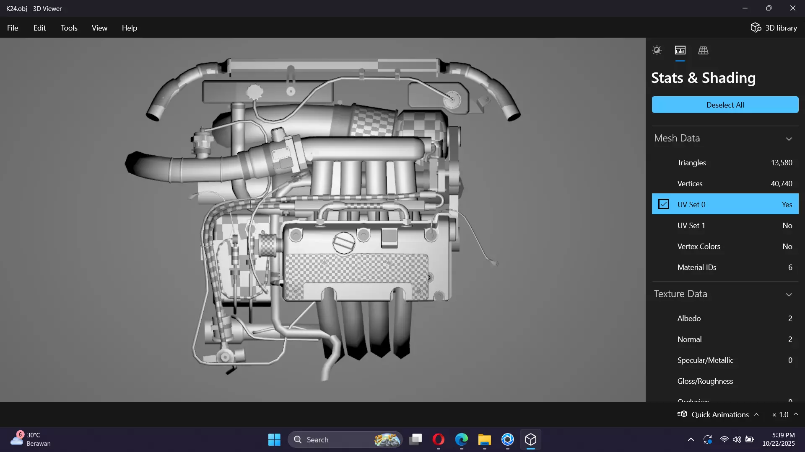This screenshot has height=452, width=805.
Task: Collapse the Texture Data section
Action: [x=789, y=294]
